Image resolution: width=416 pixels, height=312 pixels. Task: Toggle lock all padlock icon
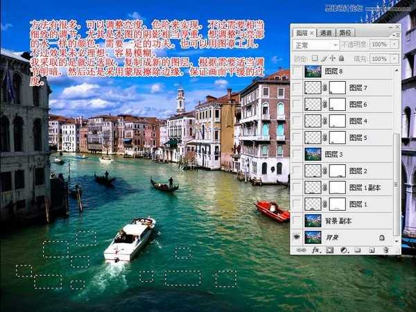click(x=341, y=58)
